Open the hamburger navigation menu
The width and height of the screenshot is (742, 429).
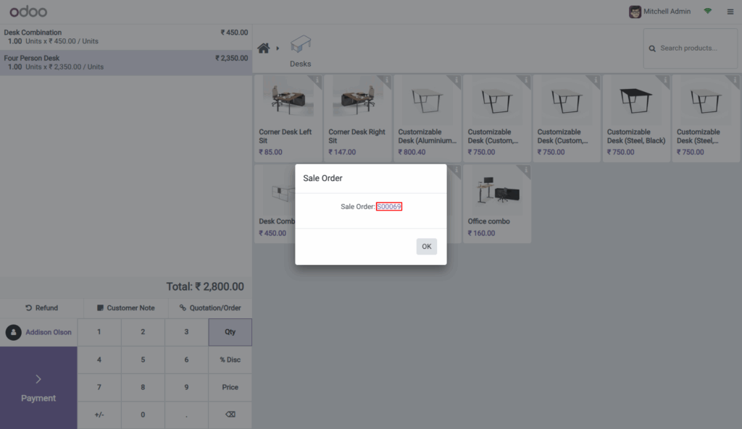tap(730, 12)
